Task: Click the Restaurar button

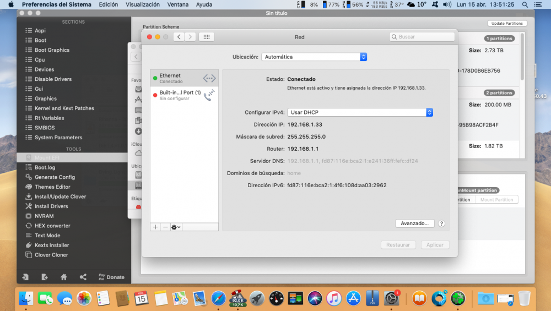Action: pos(398,244)
